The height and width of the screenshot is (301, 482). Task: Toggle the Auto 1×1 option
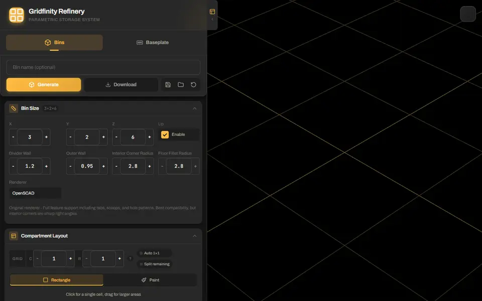pos(154,253)
